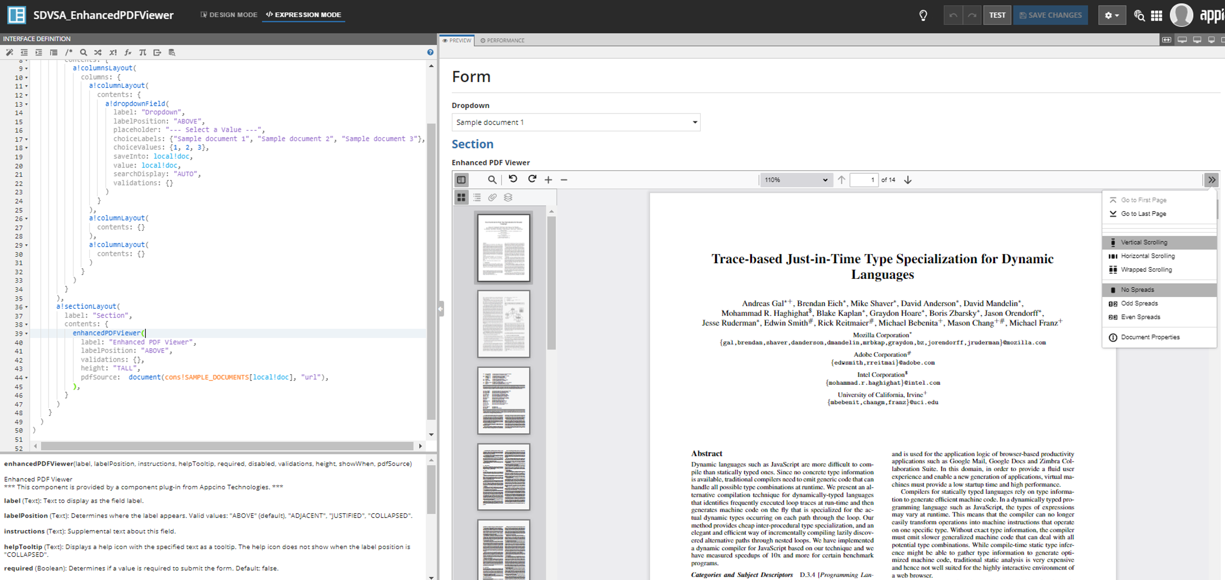Choose Go to Last Page
The width and height of the screenshot is (1225, 580).
[1159, 214]
